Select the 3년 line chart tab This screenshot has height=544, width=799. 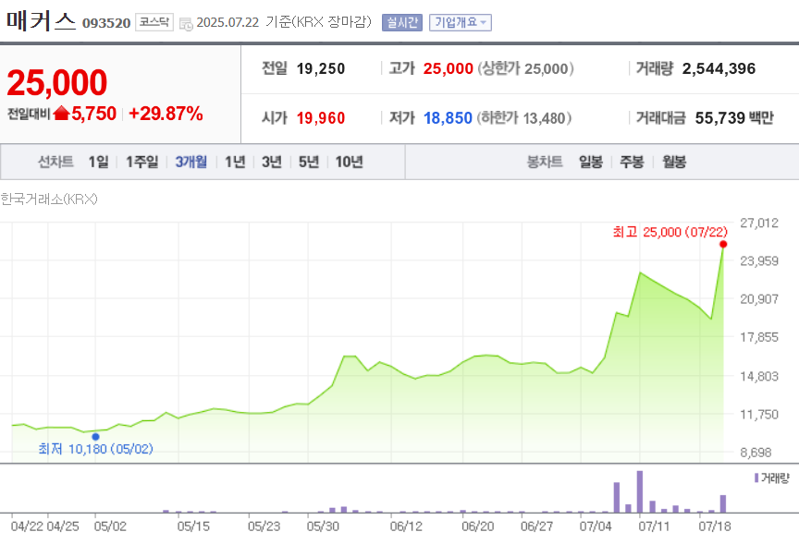tap(272, 162)
